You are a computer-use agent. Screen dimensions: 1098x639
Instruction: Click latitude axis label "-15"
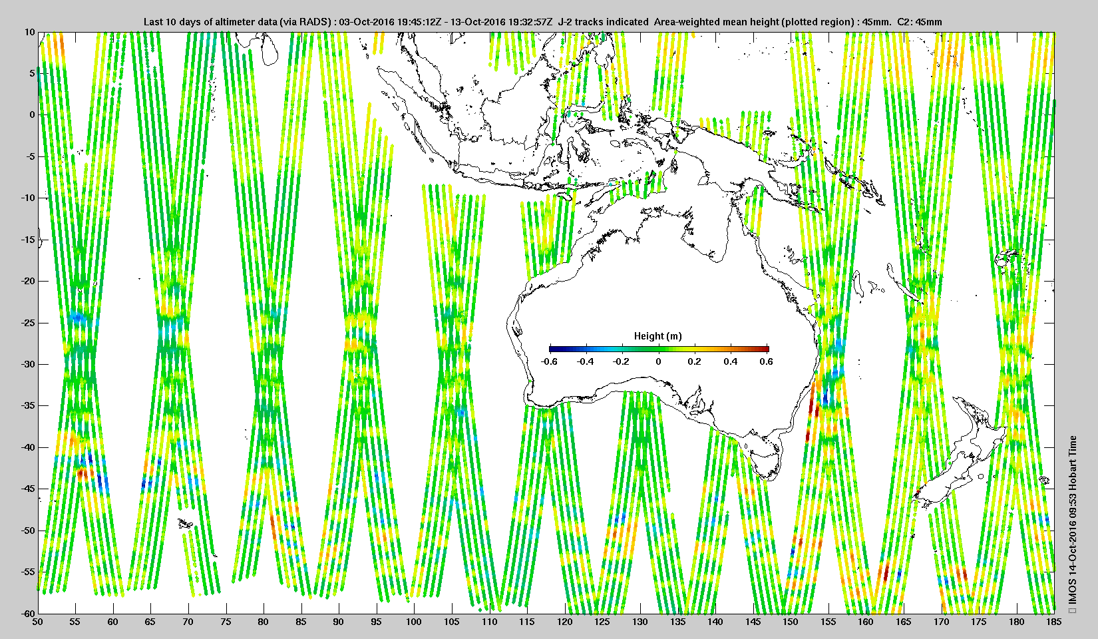pos(28,240)
